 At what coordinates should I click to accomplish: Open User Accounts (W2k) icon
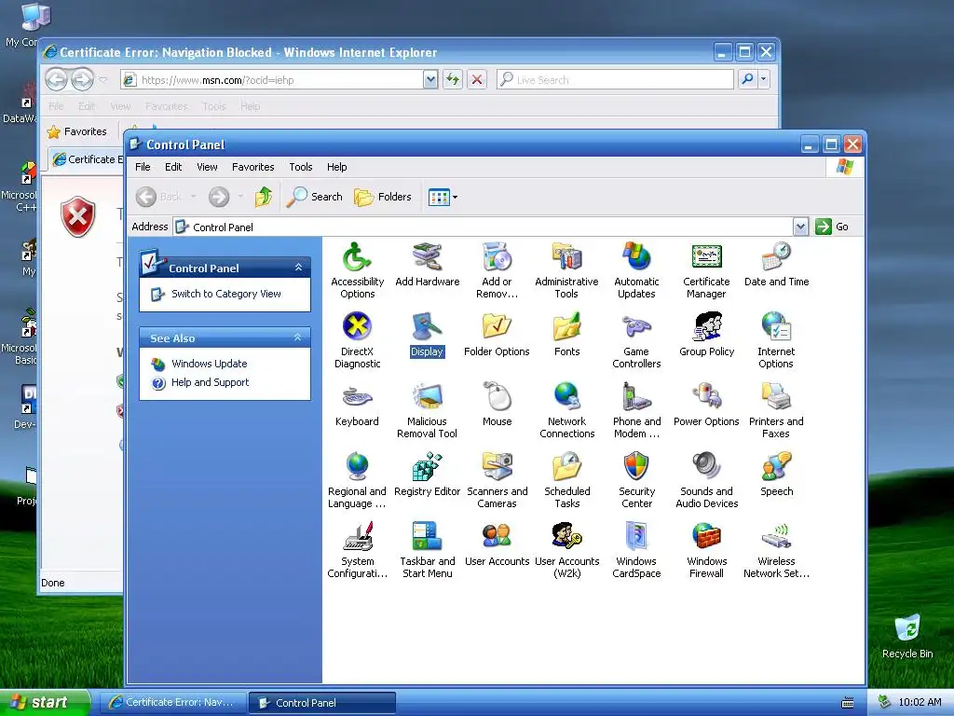coord(566,550)
